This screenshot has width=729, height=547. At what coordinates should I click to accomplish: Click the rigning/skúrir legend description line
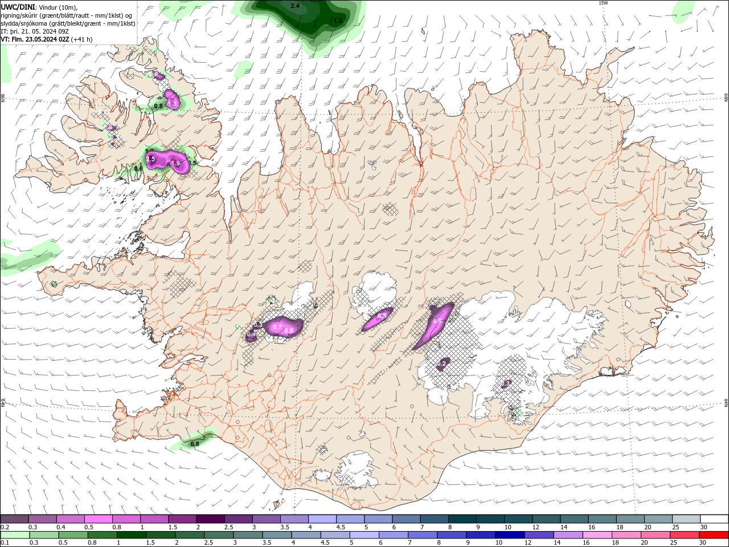coord(66,15)
